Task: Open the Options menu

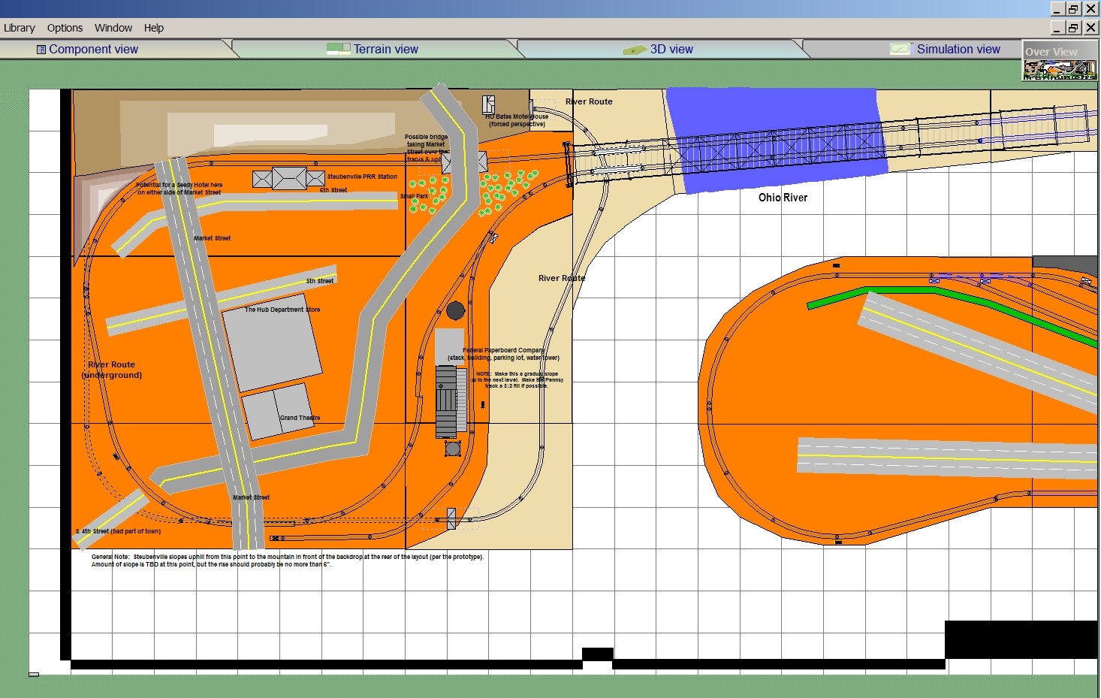Action: coord(64,28)
